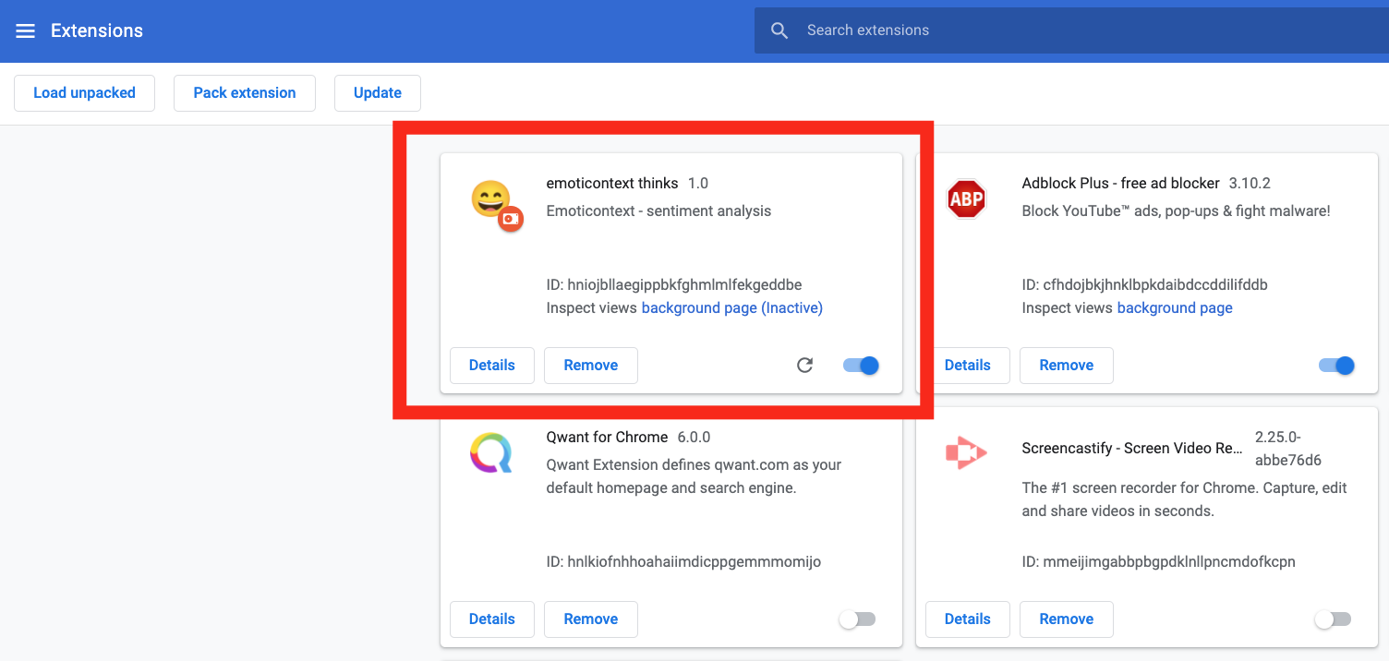Click the Pack extension button
1389x661 pixels.
[x=245, y=93]
